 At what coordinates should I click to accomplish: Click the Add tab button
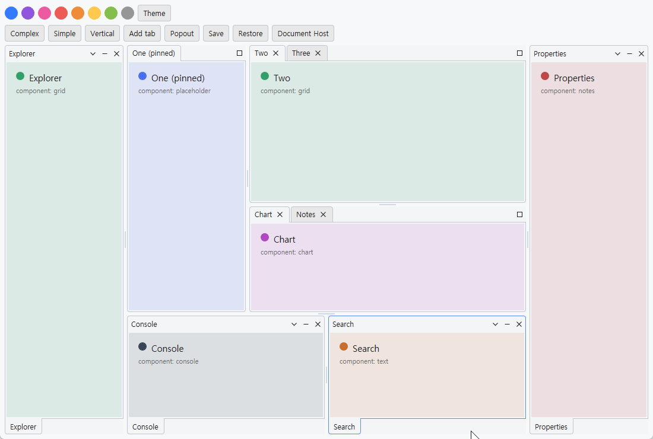click(x=142, y=34)
